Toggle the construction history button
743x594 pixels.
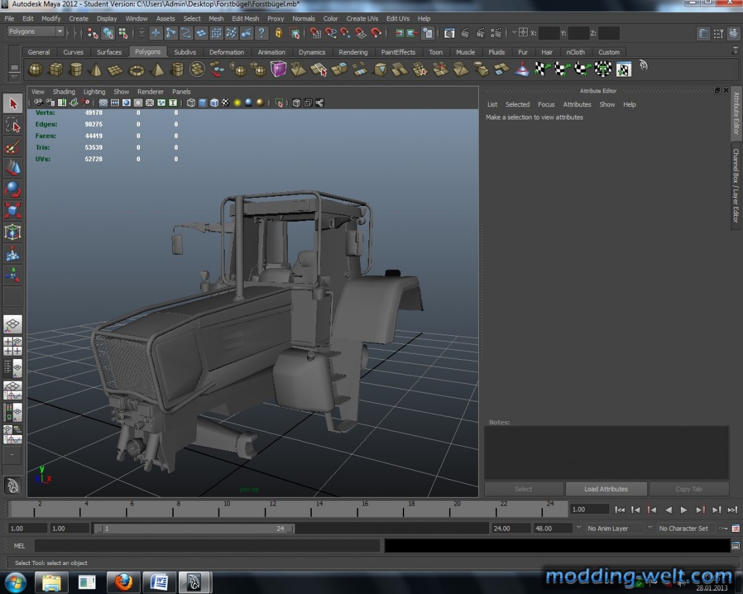[x=428, y=33]
